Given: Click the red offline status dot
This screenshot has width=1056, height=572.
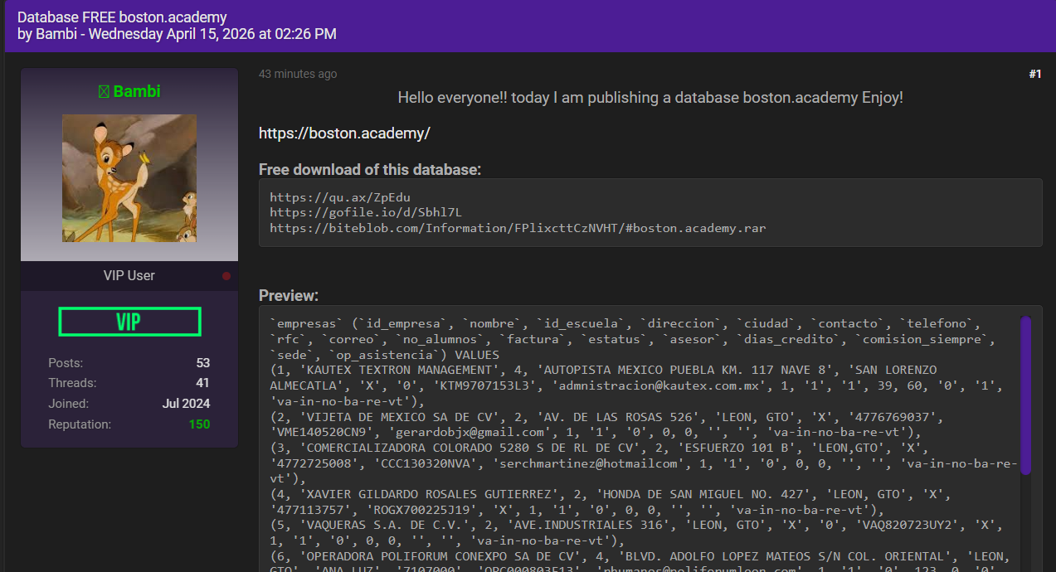Looking at the screenshot, I should [x=226, y=276].
